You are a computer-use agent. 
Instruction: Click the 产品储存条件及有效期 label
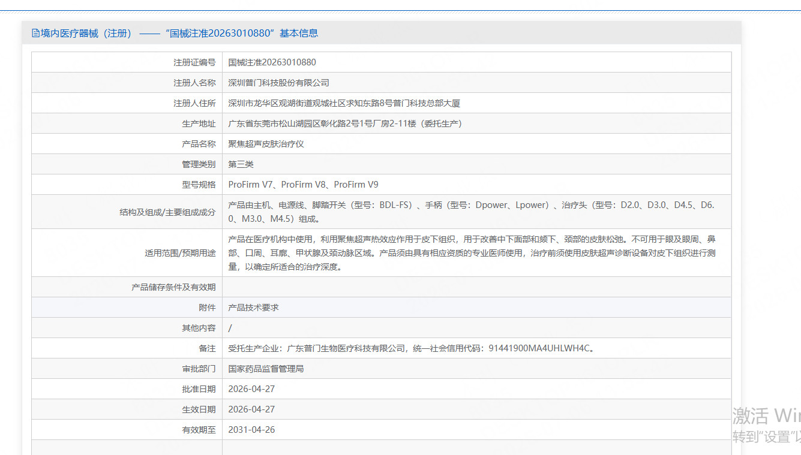173,287
